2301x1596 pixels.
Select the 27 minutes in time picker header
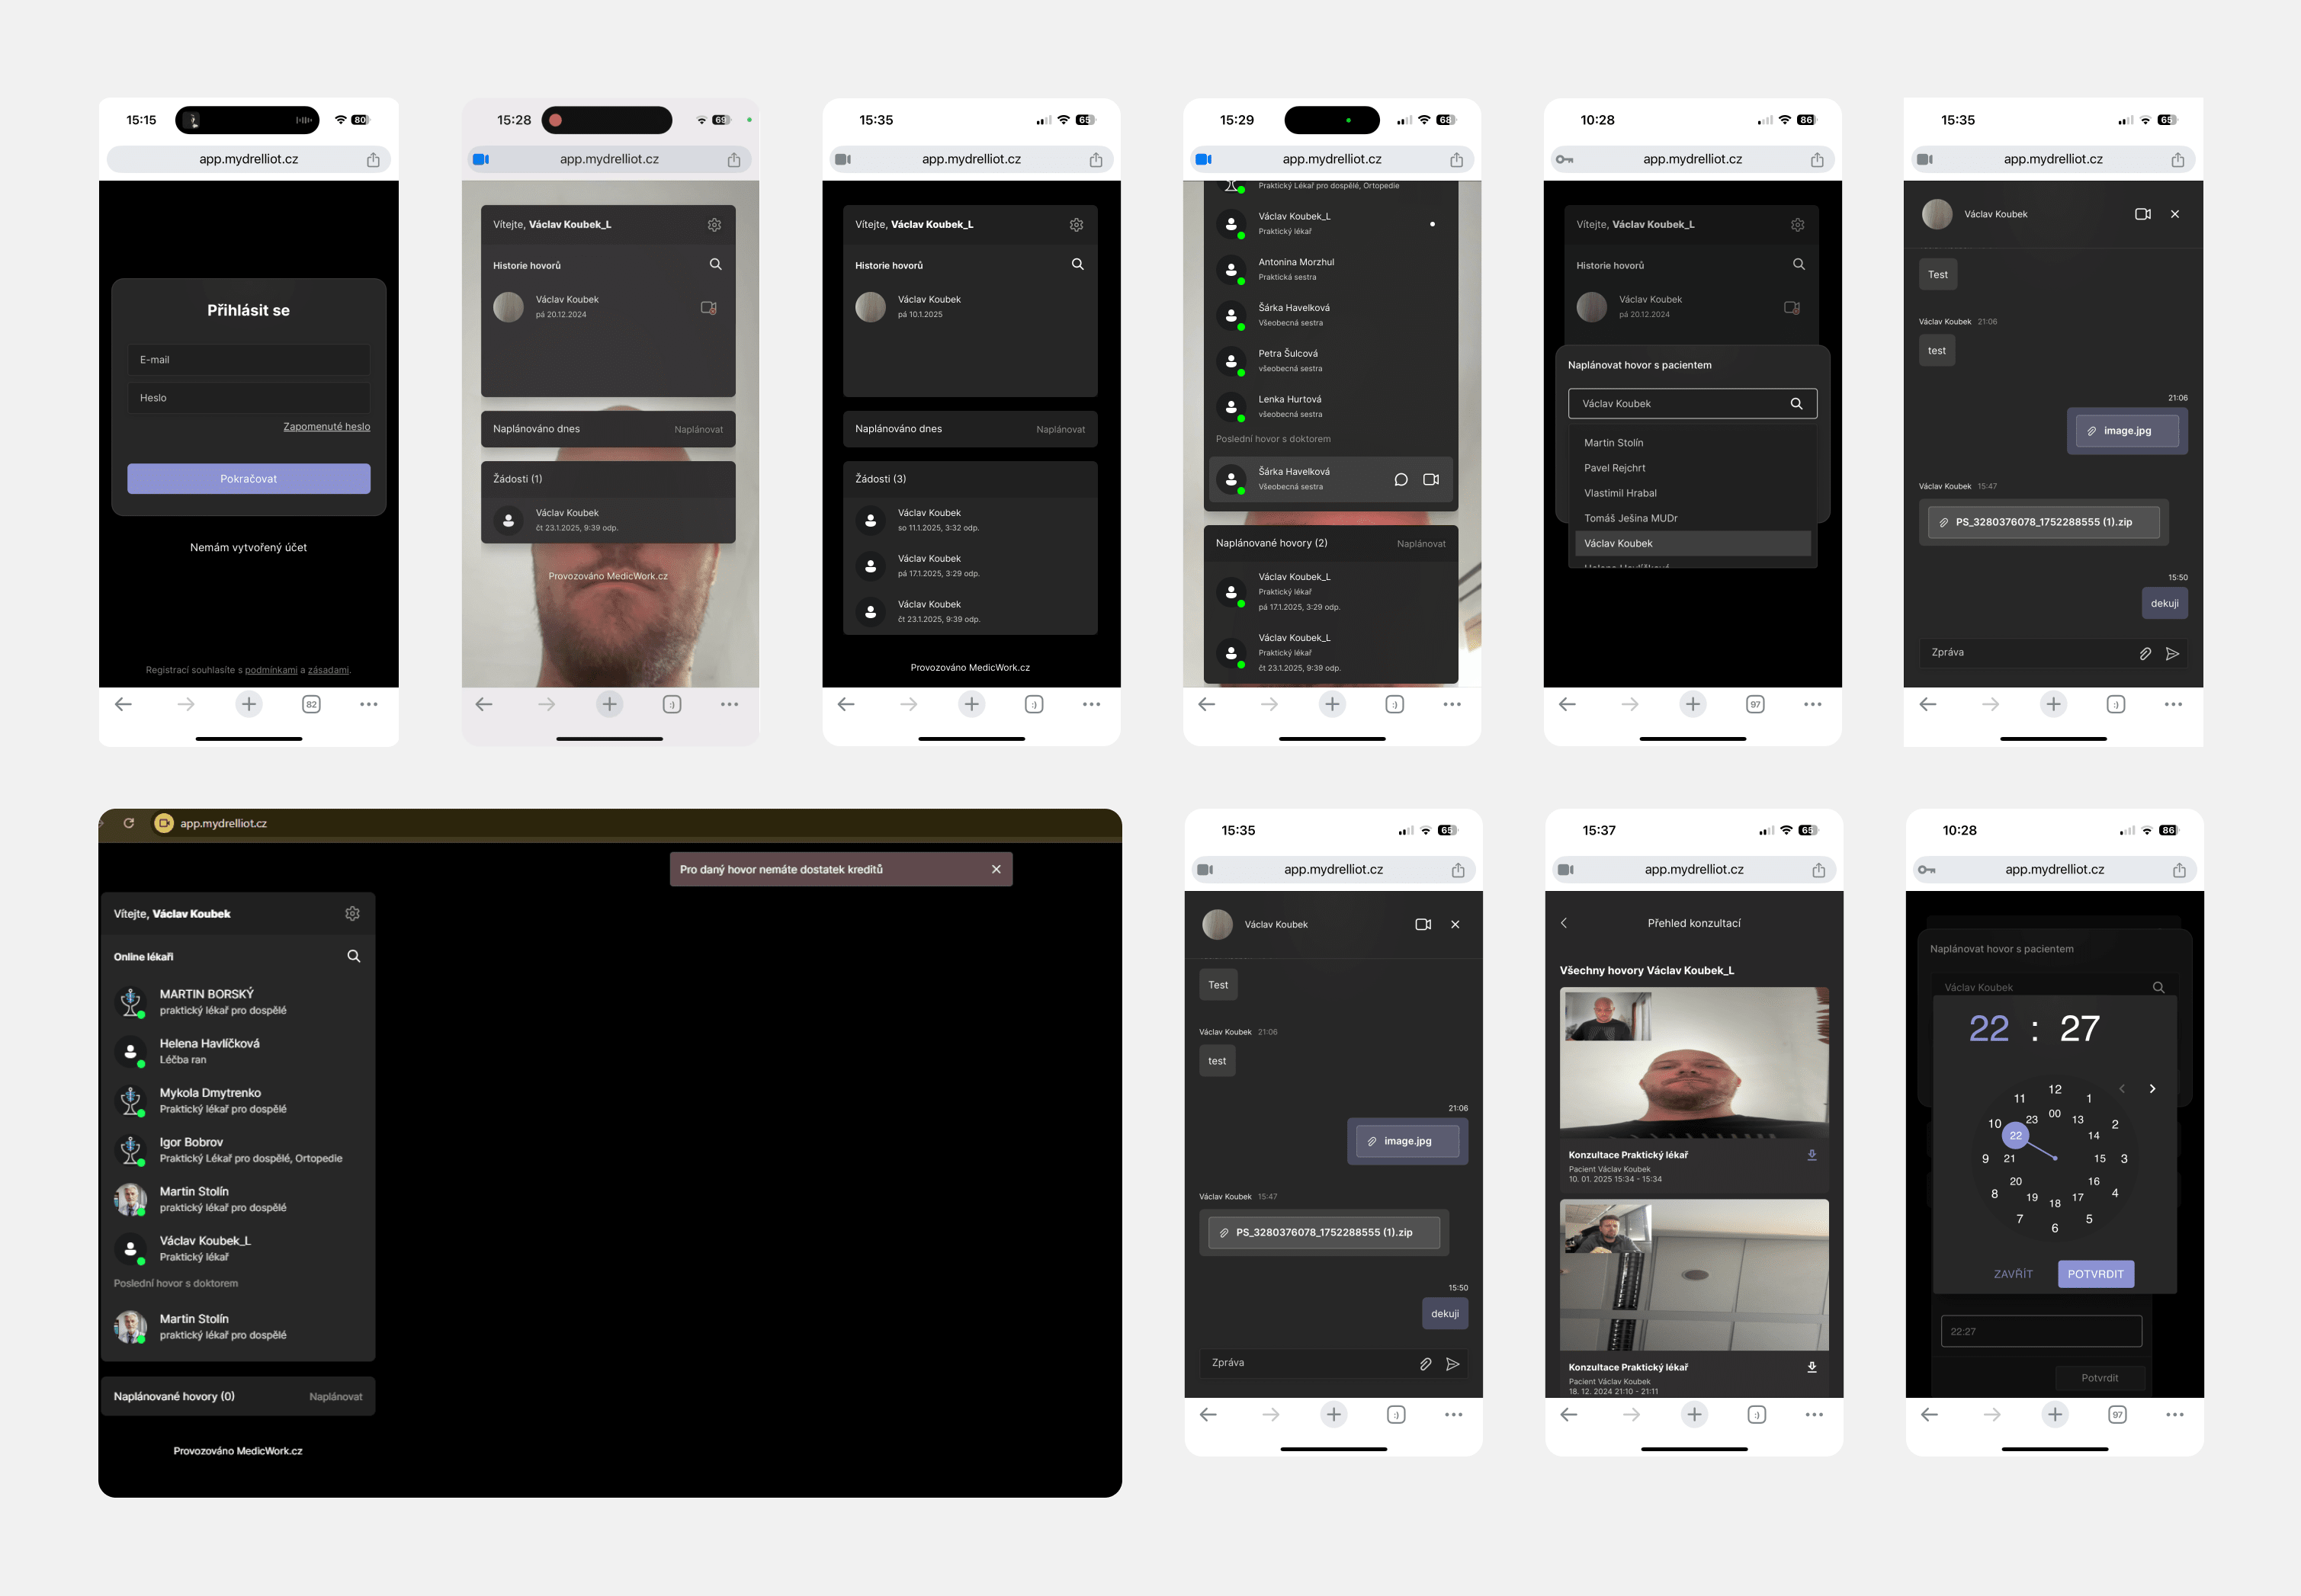coord(2080,1029)
